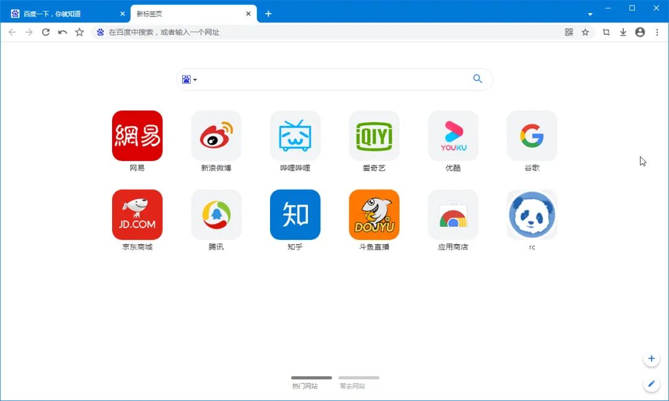
Task: Switch to the 百度一下，你就知道 tab
Action: [x=66, y=14]
